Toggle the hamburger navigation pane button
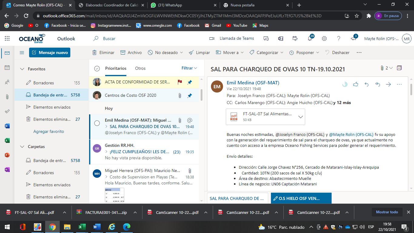The width and height of the screenshot is (414, 233). [x=22, y=52]
